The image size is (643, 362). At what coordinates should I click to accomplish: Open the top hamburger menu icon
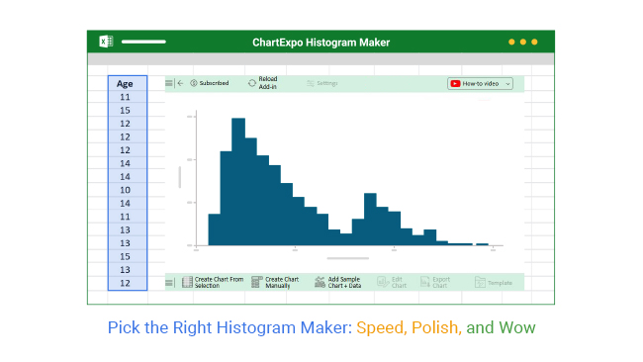[x=169, y=83]
